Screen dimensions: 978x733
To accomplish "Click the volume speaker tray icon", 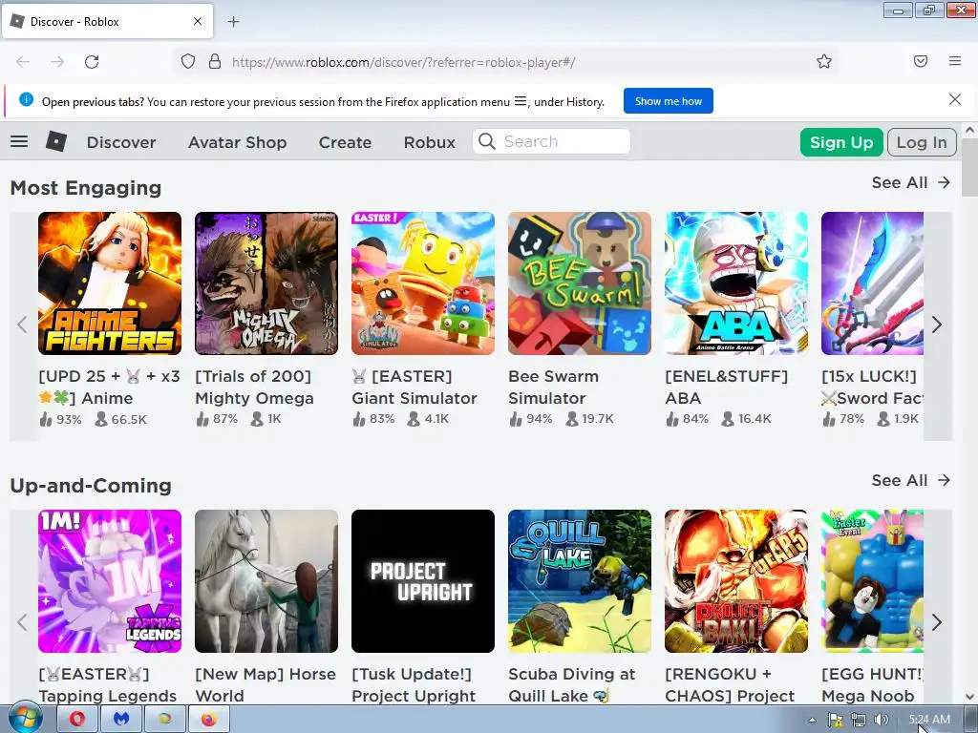I will click(881, 720).
